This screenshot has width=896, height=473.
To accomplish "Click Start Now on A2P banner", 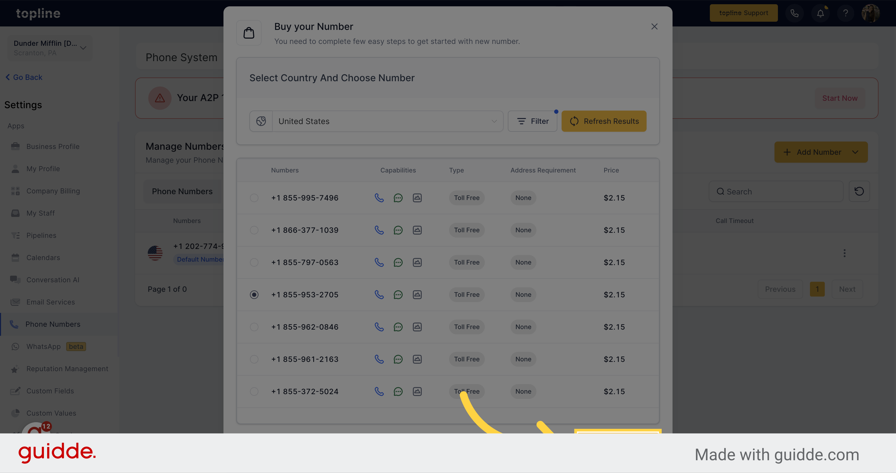I will tap(840, 98).
